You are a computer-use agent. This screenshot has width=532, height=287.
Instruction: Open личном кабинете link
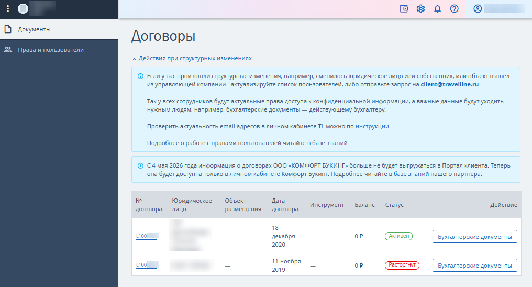255,174
